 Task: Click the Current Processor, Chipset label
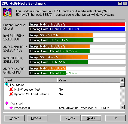click(15, 27)
